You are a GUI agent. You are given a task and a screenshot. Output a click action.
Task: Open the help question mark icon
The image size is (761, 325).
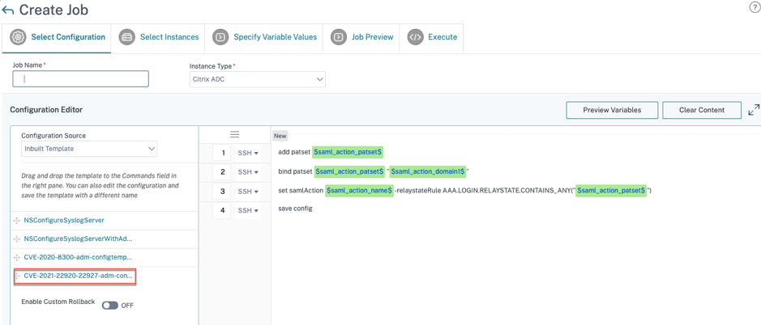click(x=755, y=6)
